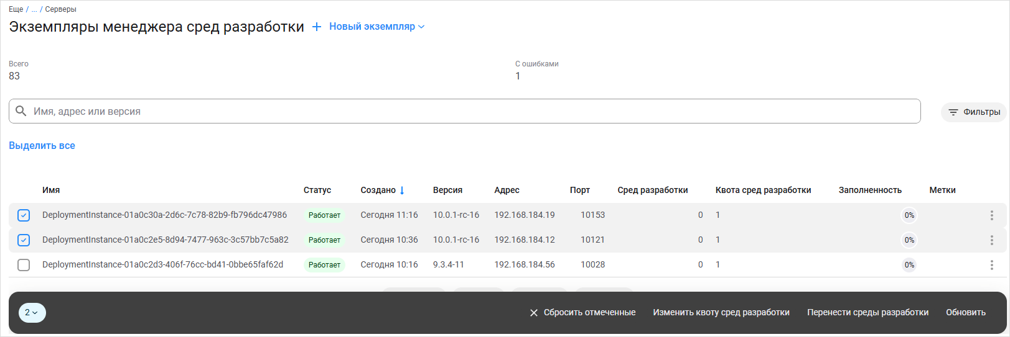This screenshot has height=337, width=1010.
Task: Uncheck row DeploymentInstance-01a0c2e5 checkbox
Action: click(24, 240)
